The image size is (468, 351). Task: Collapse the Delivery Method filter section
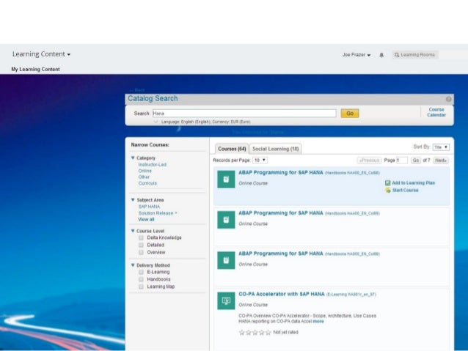133,265
